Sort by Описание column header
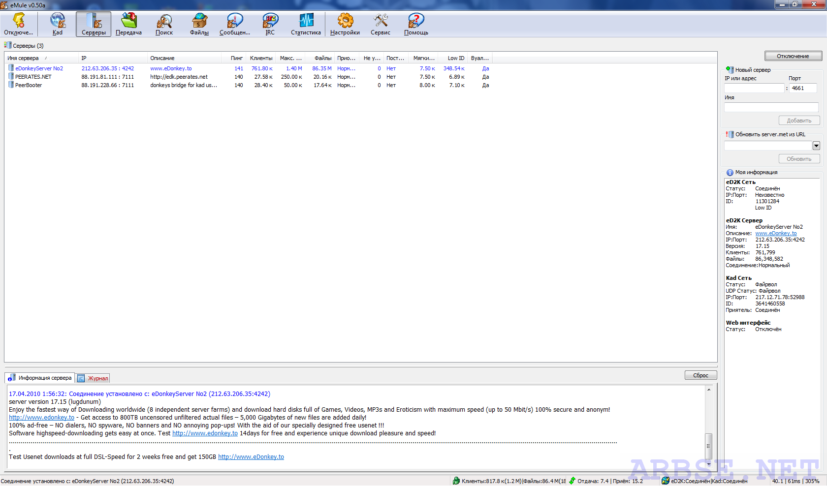The image size is (827, 486). [x=184, y=58]
